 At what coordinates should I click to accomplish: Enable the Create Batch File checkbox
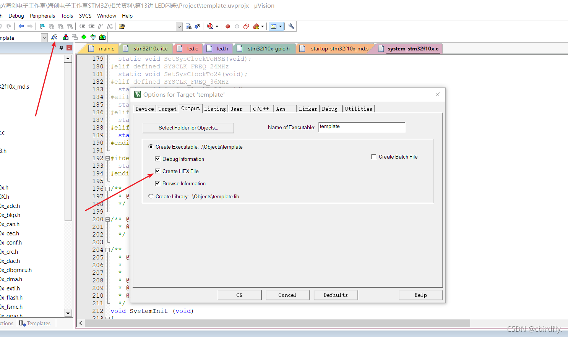click(374, 157)
